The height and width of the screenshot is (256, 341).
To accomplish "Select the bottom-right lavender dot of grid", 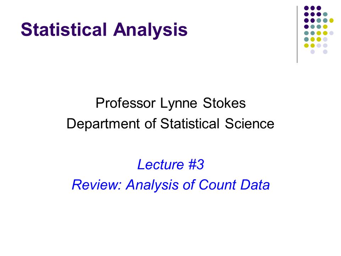I will coord(325,52).
